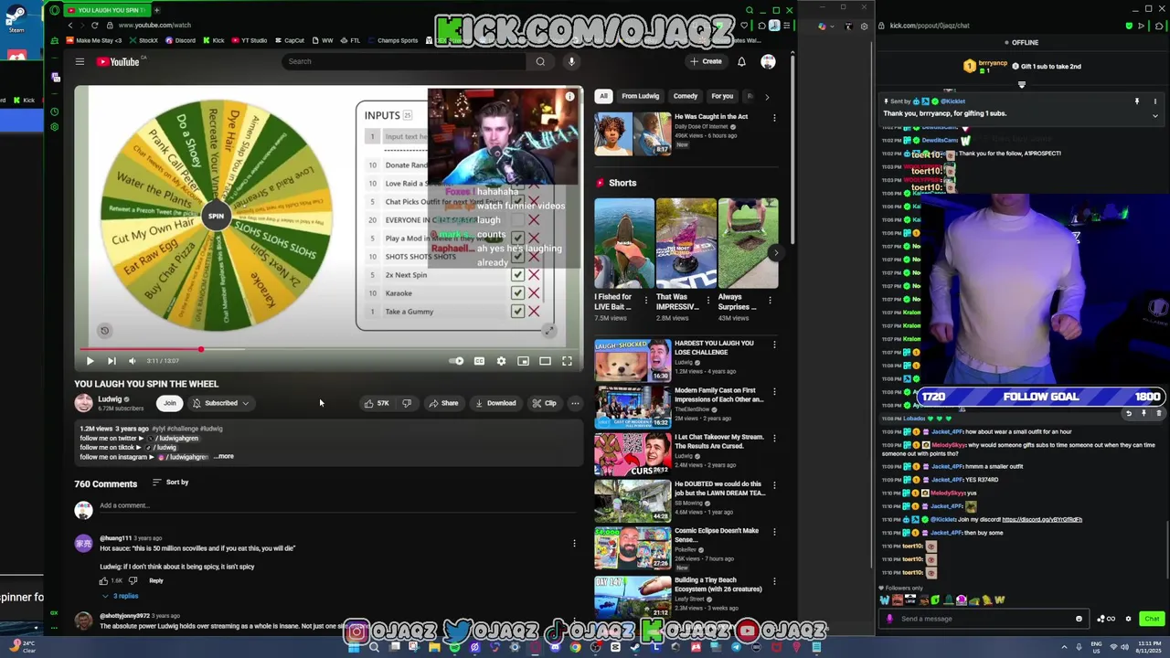Click the YouTube search input box
Screen dimensions: 1170x658
[404, 61]
